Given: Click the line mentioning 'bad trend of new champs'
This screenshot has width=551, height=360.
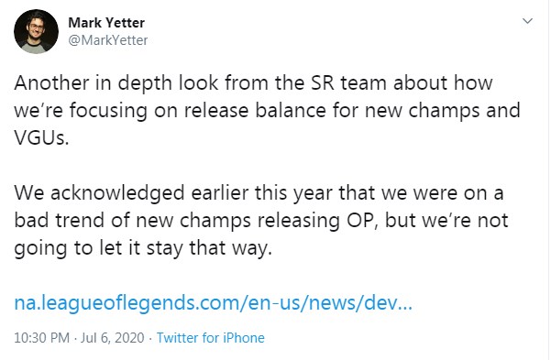Looking at the screenshot, I should (x=261, y=221).
